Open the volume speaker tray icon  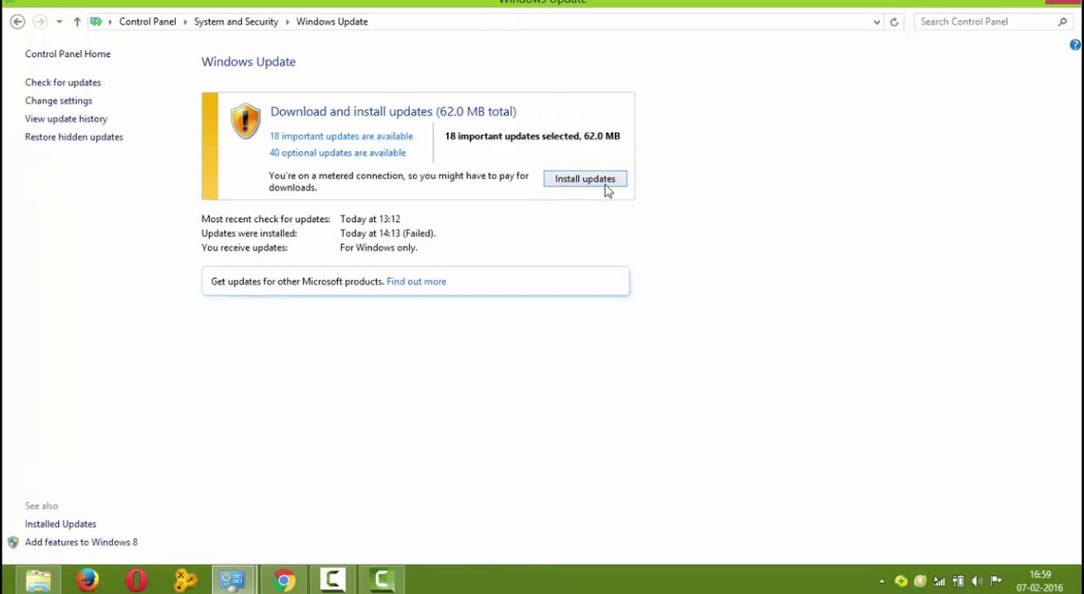click(977, 581)
